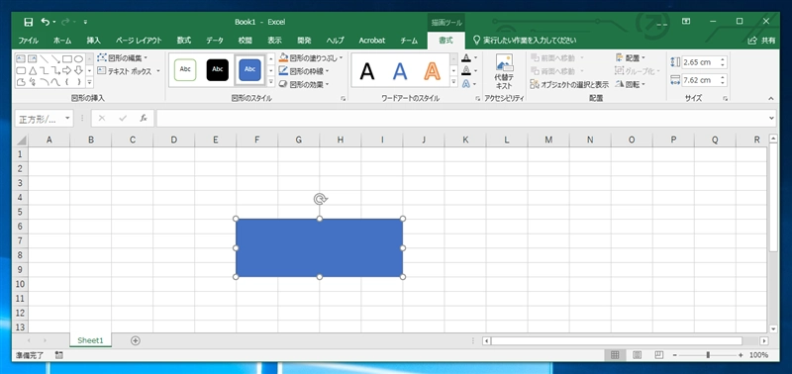Click the macro recording icon in the status bar
The width and height of the screenshot is (792, 374).
(x=59, y=355)
